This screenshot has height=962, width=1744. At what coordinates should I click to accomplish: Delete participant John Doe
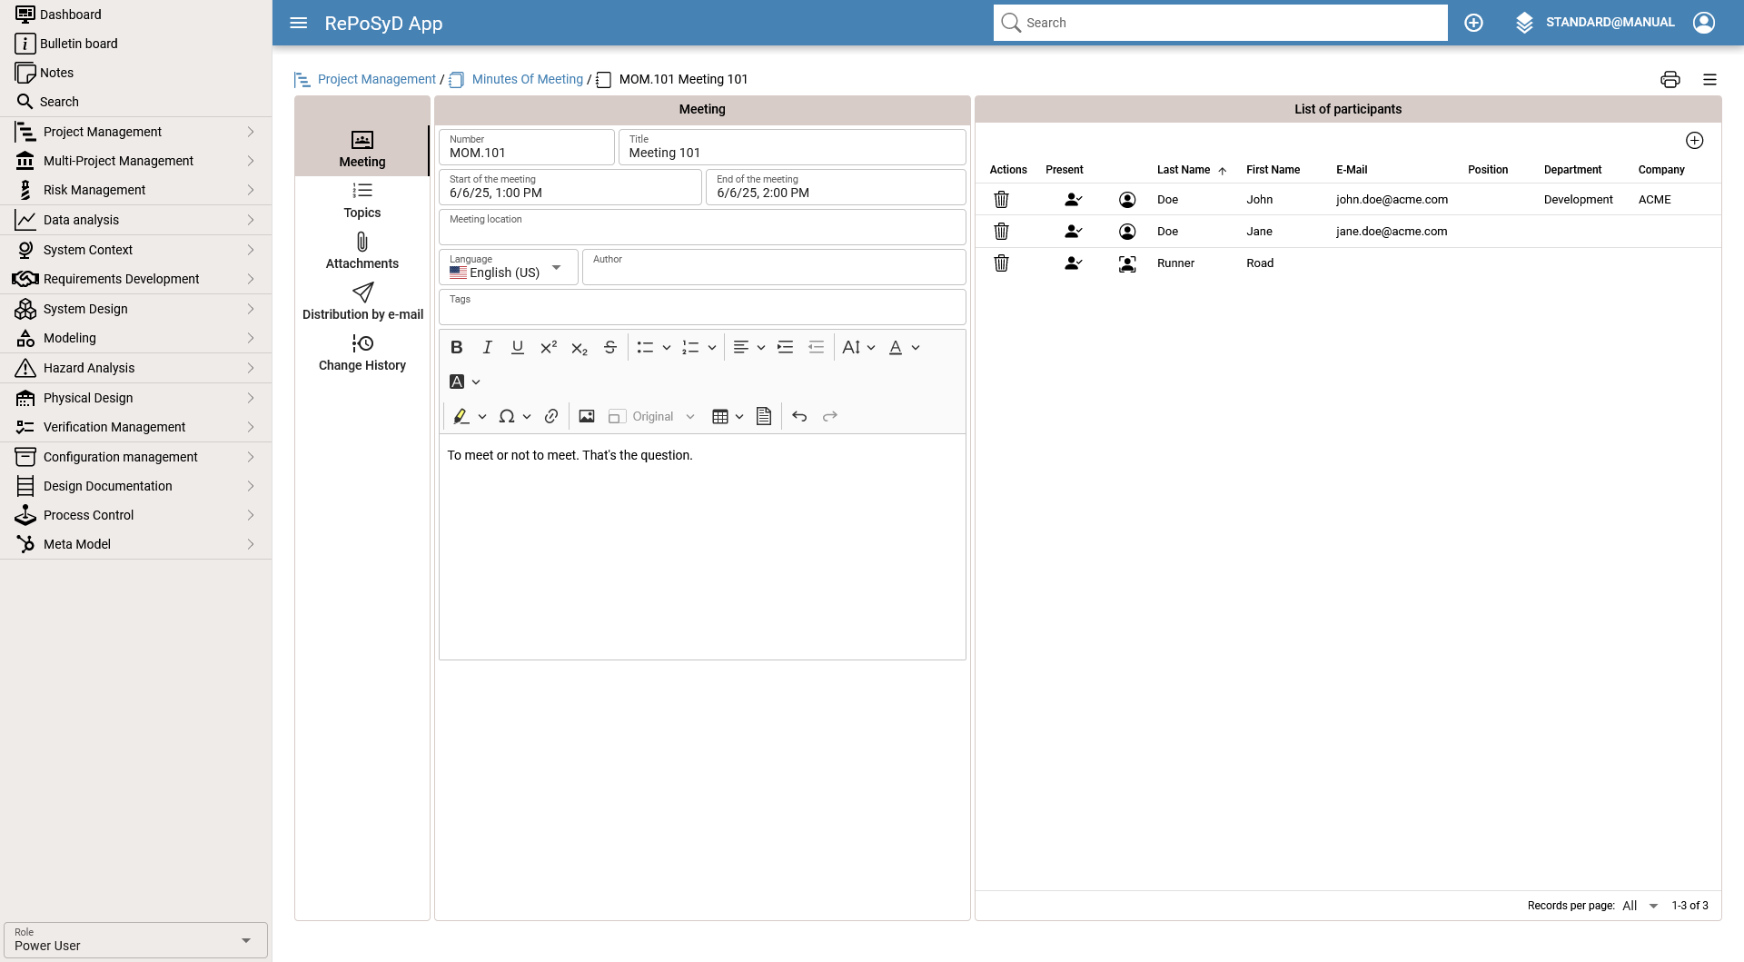1001,199
